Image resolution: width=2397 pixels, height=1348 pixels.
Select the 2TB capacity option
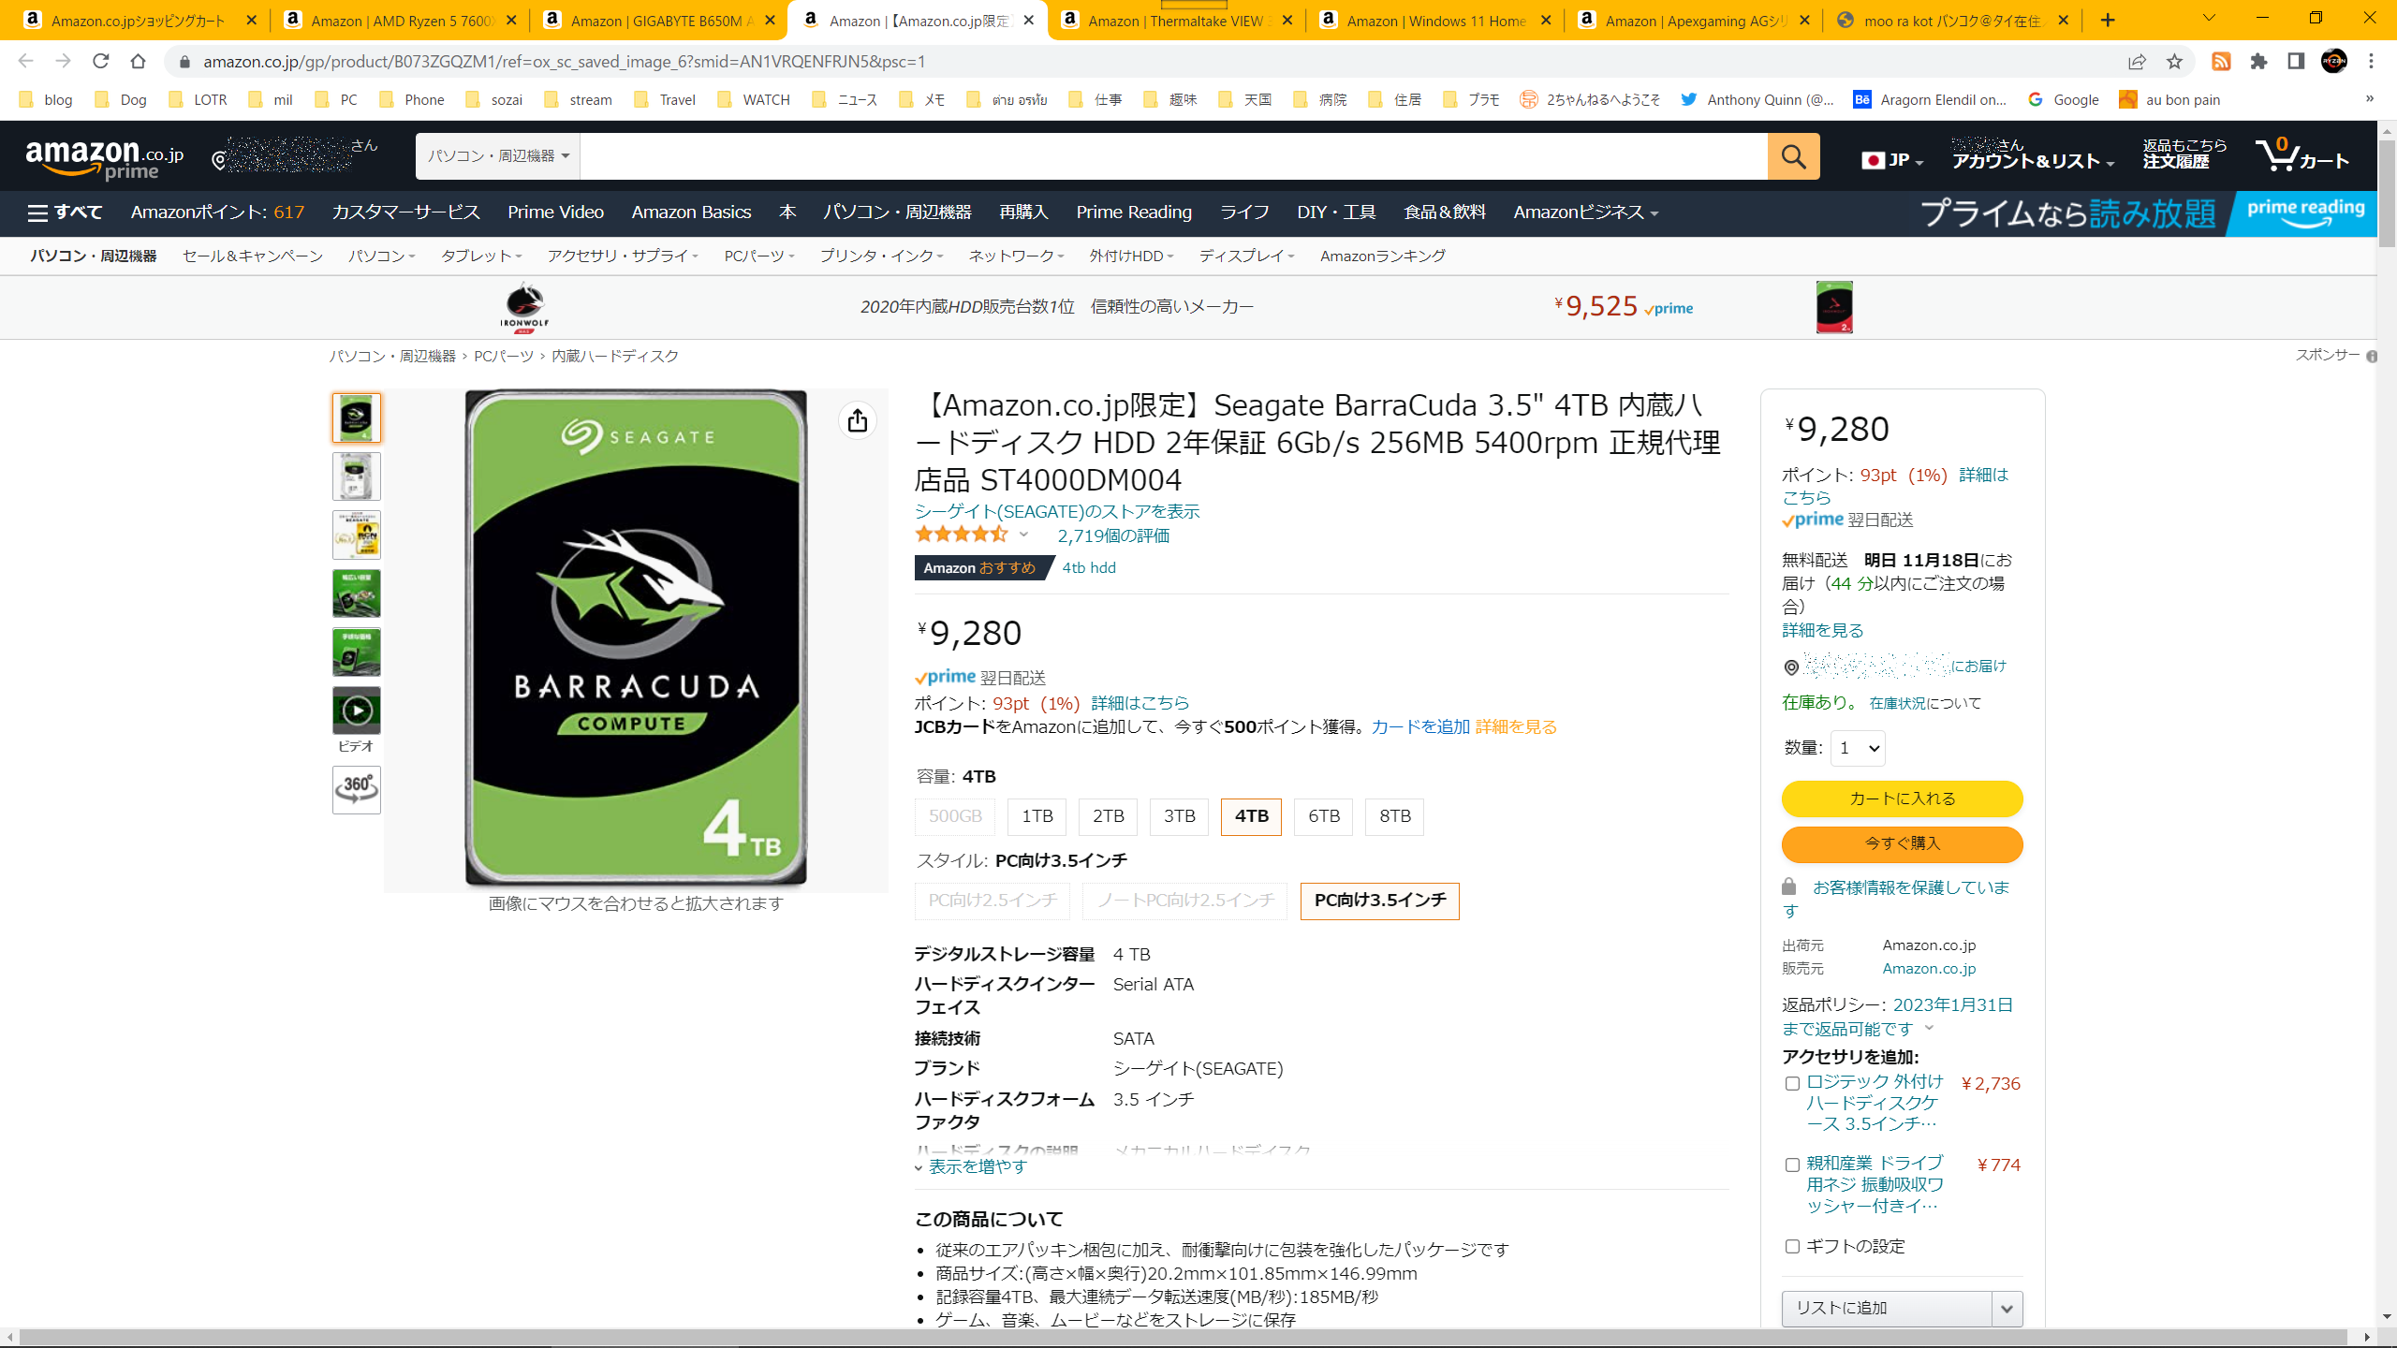coord(1109,816)
